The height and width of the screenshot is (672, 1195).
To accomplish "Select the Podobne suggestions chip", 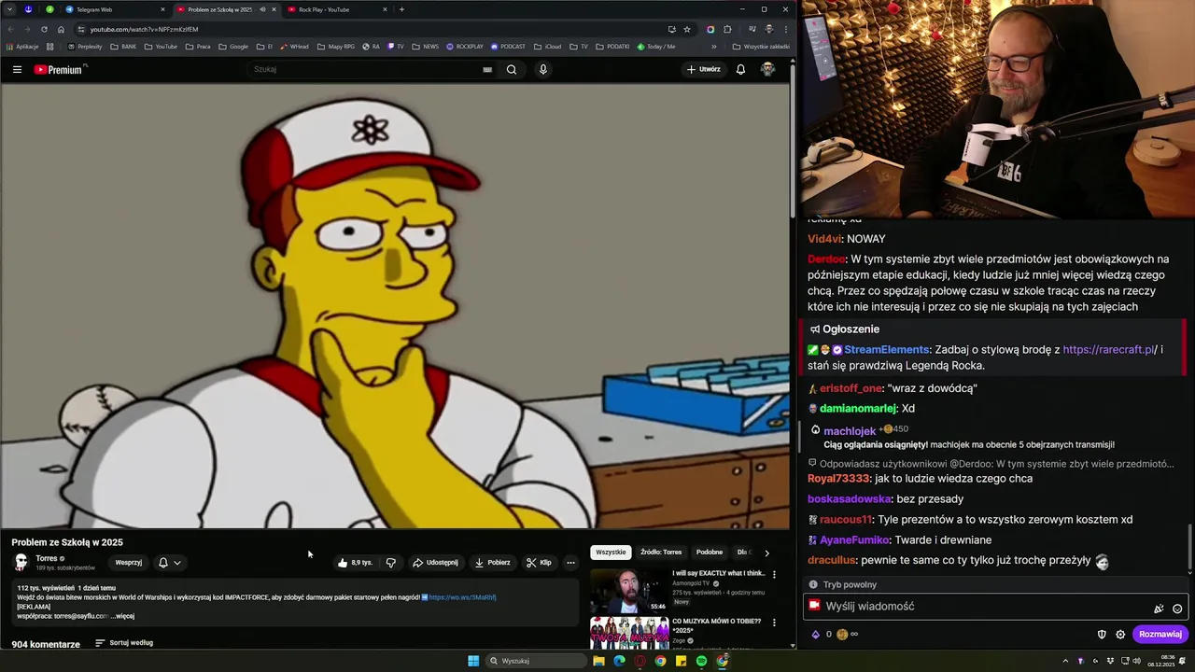I will (x=710, y=553).
